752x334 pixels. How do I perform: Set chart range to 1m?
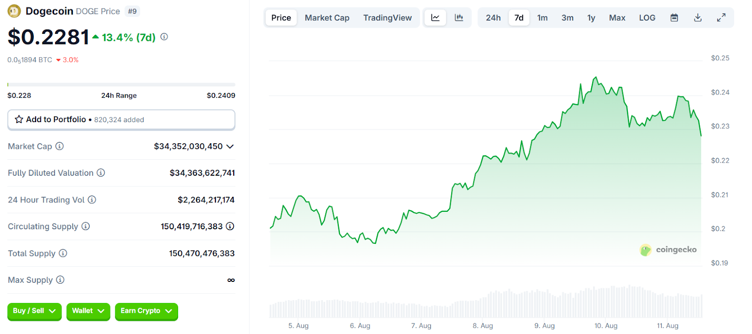tap(542, 18)
